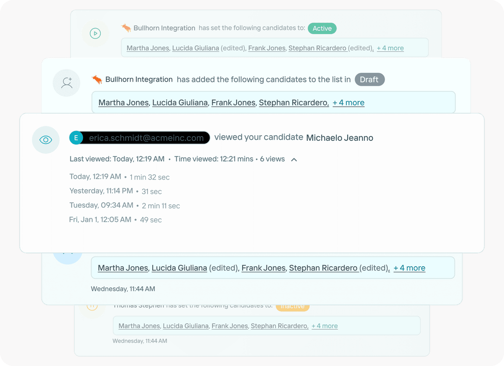This screenshot has height=366, width=504.
Task: Collapse the view history with the chevron
Action: 294,159
